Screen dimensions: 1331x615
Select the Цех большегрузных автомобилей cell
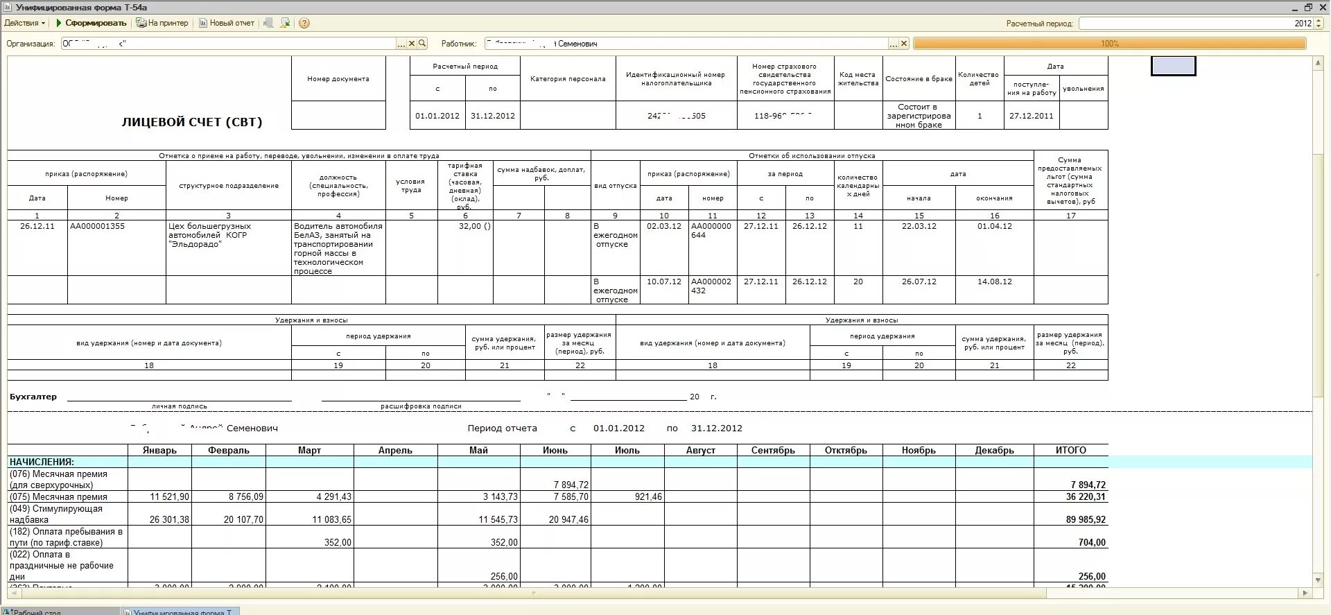pyautogui.click(x=229, y=248)
